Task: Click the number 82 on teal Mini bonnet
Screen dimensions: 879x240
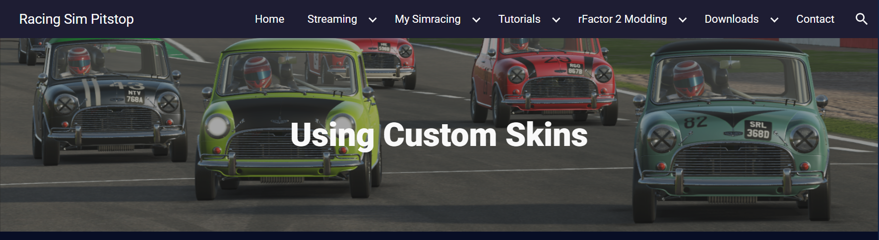Action: 695,122
